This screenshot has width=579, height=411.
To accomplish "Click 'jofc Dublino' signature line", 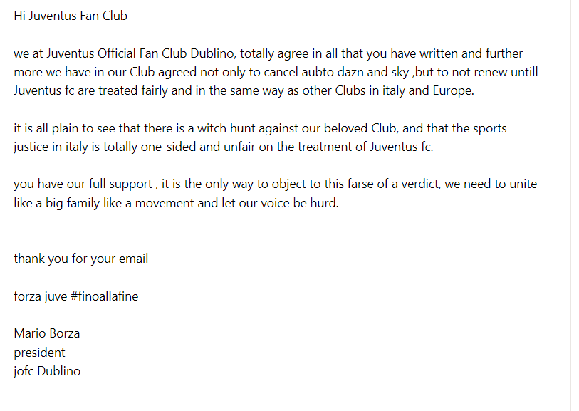I will [47, 371].
